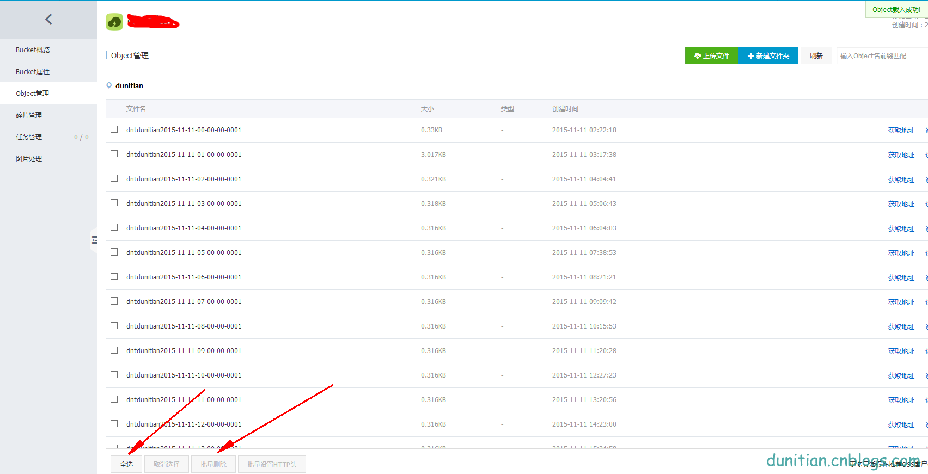Click the location pin icon beside dunitian
Image resolution: width=928 pixels, height=474 pixels.
coord(109,86)
